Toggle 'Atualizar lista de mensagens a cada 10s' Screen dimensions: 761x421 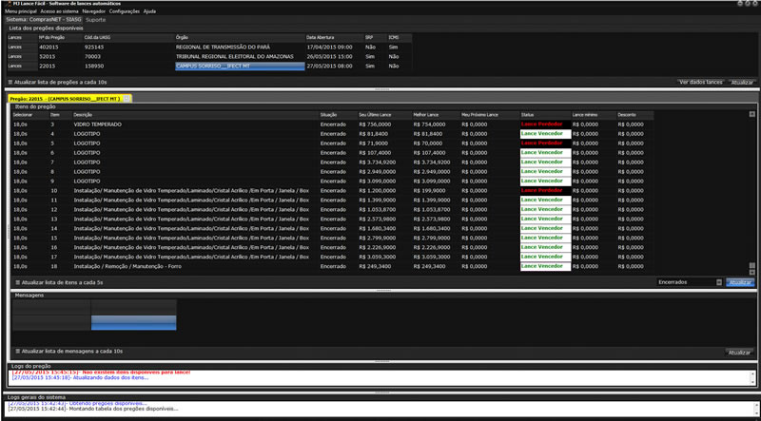(x=16, y=353)
